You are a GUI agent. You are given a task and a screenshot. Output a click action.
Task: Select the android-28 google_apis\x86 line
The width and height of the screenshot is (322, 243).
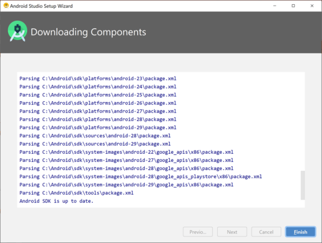click(x=127, y=168)
